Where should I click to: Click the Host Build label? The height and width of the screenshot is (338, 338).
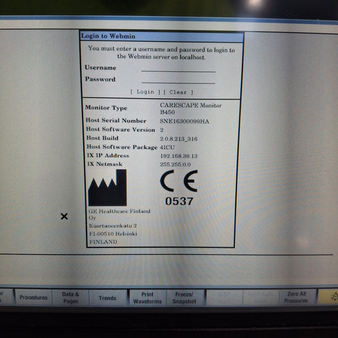pyautogui.click(x=102, y=138)
